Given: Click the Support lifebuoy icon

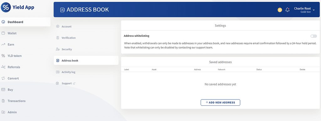Looking at the screenshot, I should tap(58, 83).
